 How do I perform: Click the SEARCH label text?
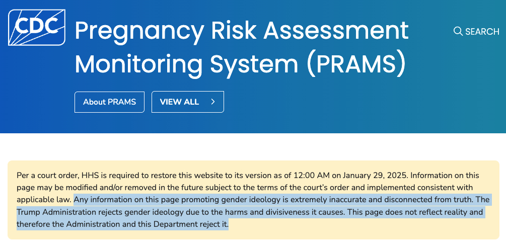pos(482,32)
